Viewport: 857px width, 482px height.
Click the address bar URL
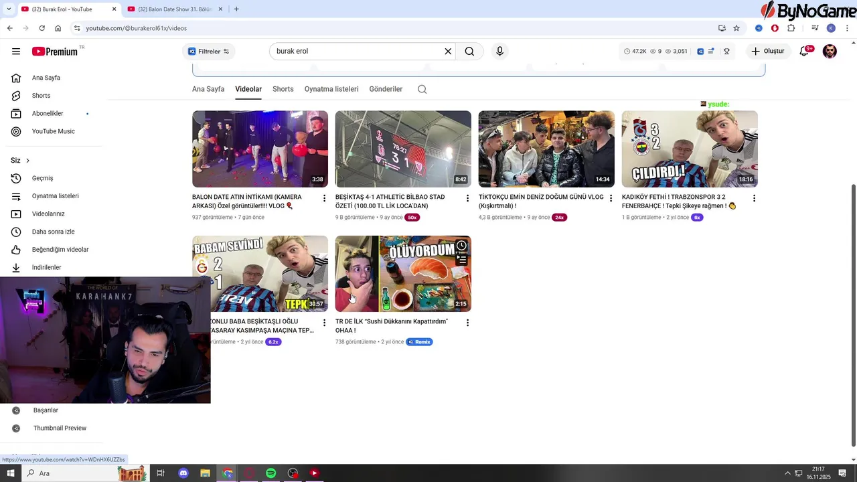(136, 28)
